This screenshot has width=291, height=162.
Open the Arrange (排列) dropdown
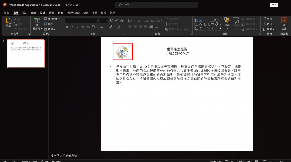[227, 23]
